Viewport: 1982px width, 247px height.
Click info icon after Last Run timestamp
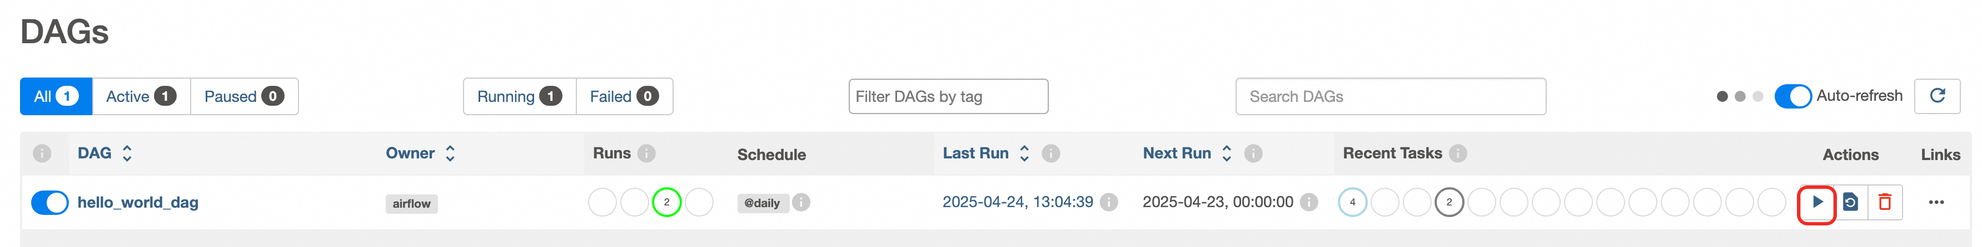[x=1109, y=203]
